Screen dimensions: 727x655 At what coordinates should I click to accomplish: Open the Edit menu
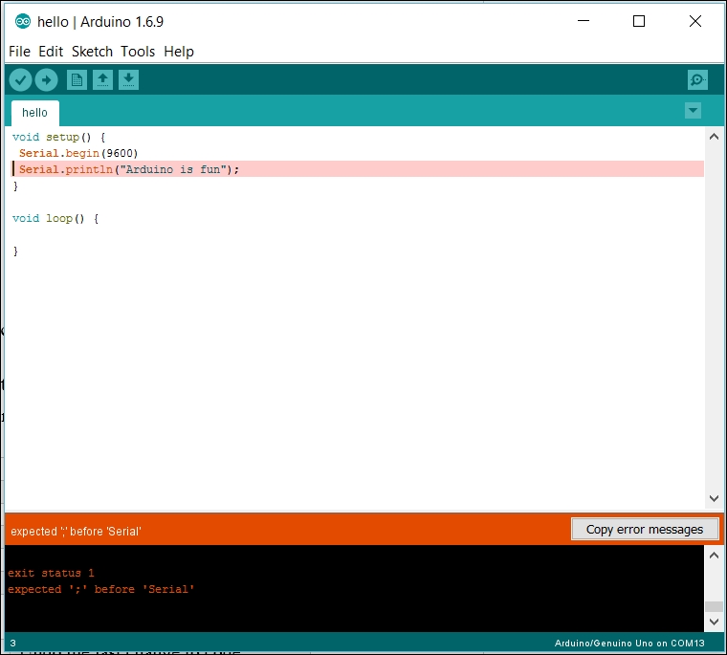coord(51,52)
